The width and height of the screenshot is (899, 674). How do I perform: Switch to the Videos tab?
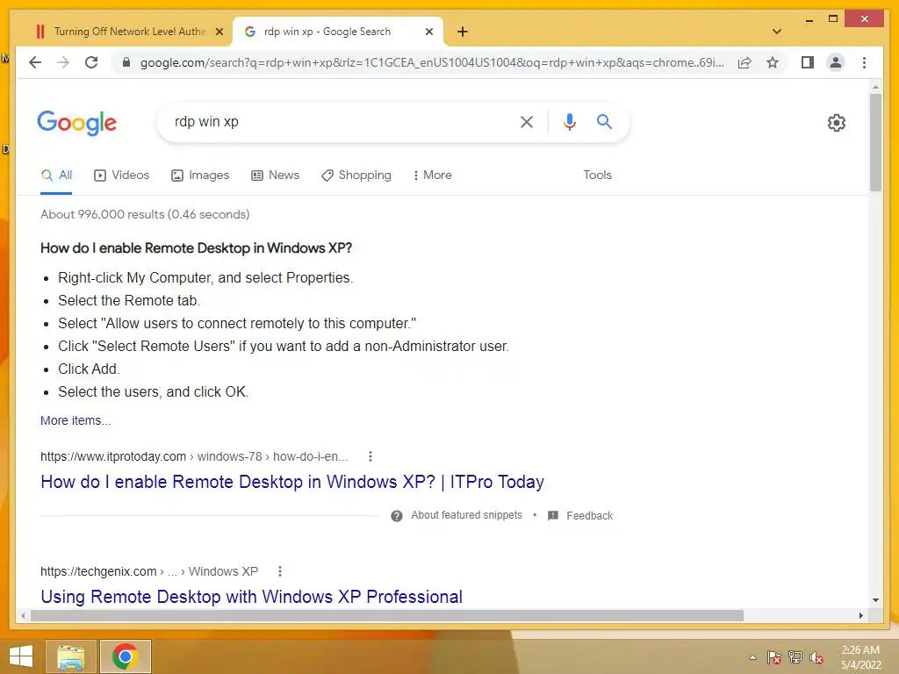121,175
